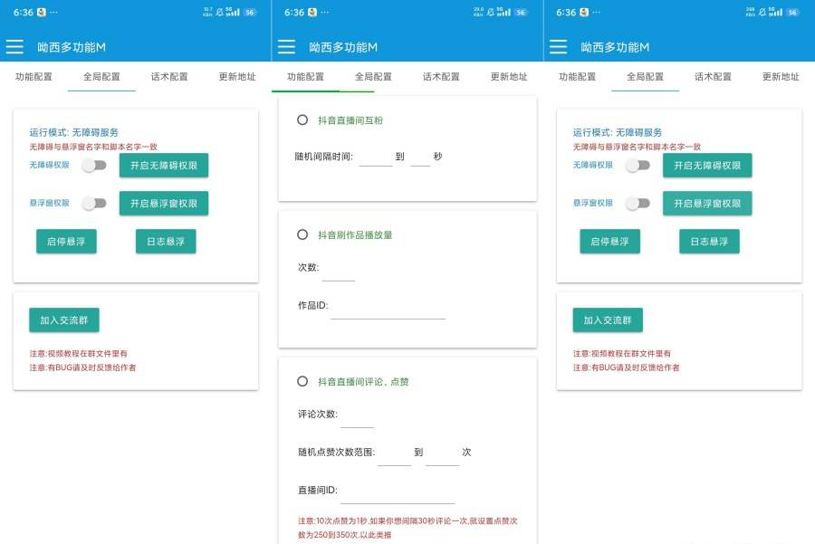Click 注意:有BUG请及时反馈给作者 on left screen

(x=82, y=367)
